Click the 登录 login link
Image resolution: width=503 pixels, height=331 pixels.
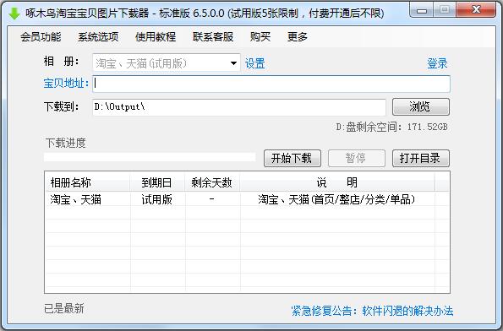coord(437,63)
